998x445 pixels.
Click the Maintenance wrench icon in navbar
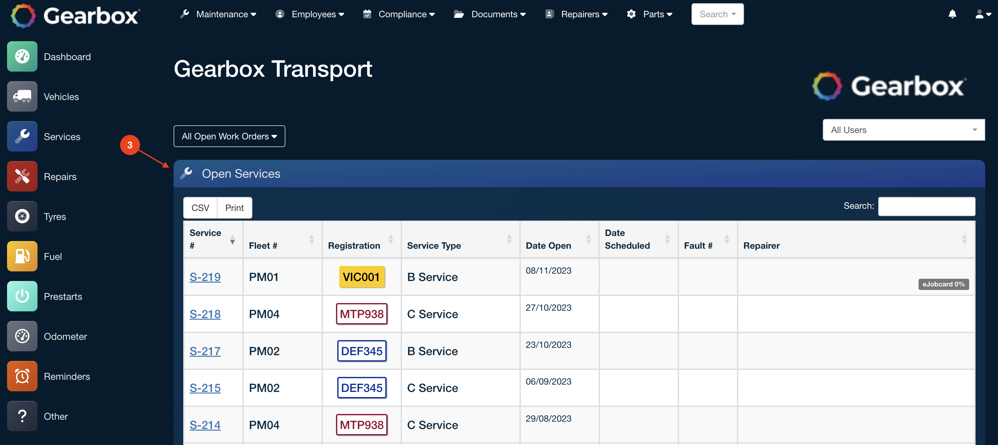(185, 14)
